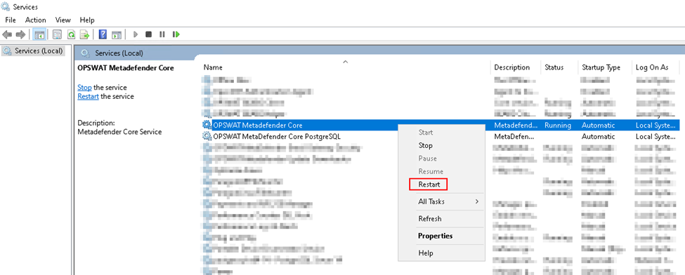685x275 pixels.
Task: Click Local System cell of Metadefender Core row
Action: (x=656, y=126)
